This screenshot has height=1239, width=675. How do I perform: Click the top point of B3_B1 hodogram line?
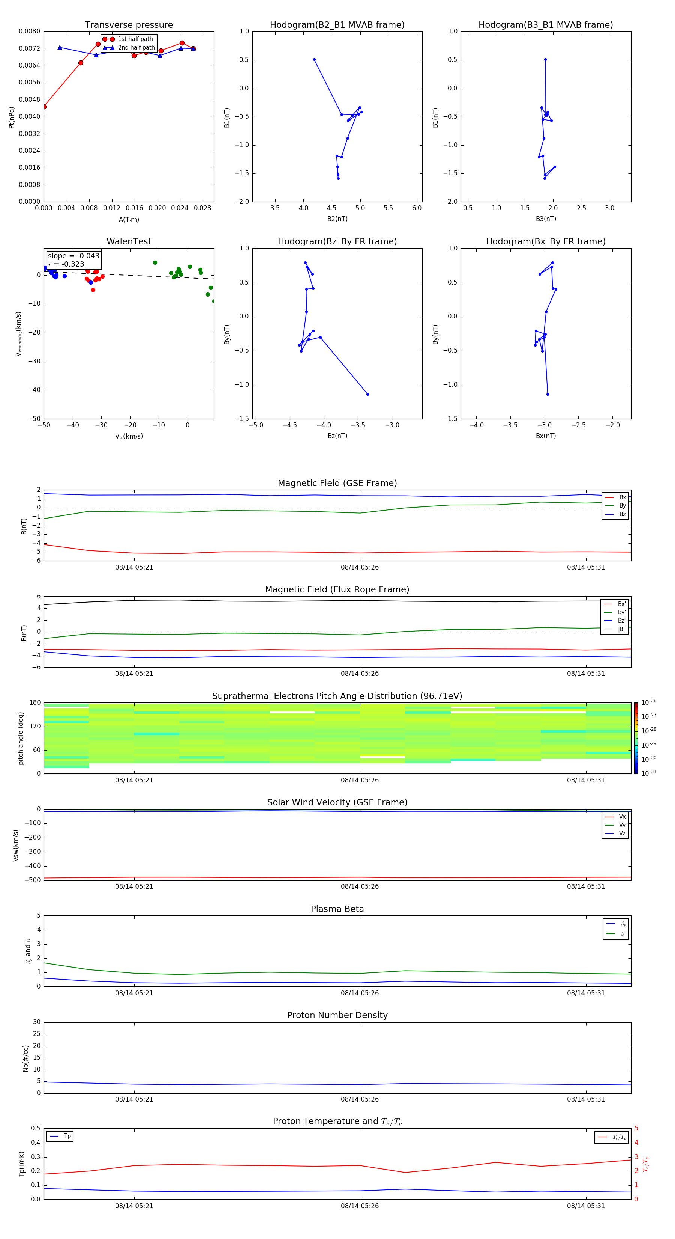click(x=545, y=60)
